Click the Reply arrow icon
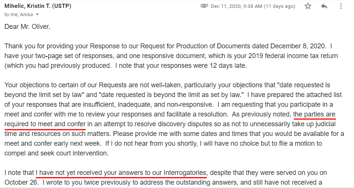The width and height of the screenshot is (354, 188). 324,6
